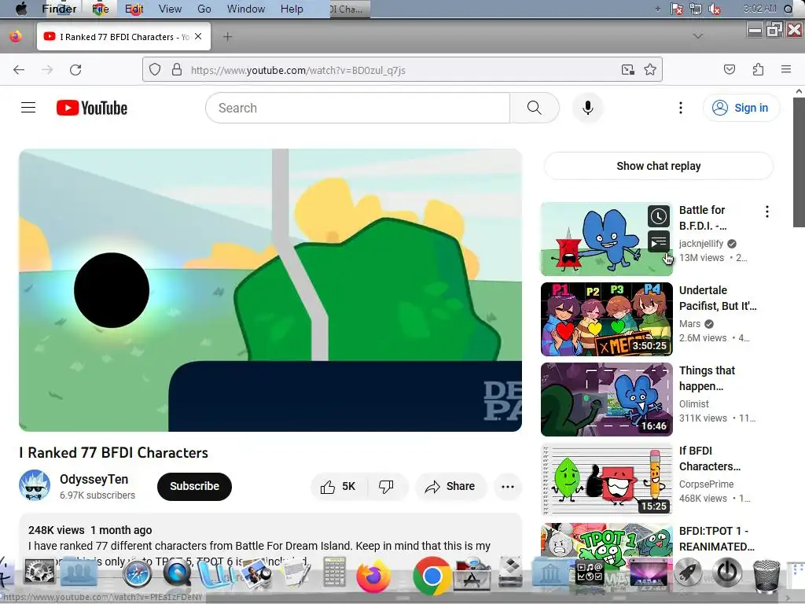The image size is (805, 604).
Task: Show chat replay
Action: (x=658, y=166)
